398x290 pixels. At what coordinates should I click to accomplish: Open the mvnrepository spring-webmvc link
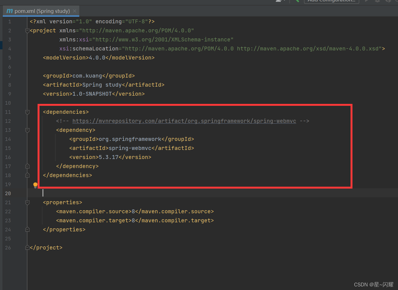pos(184,121)
